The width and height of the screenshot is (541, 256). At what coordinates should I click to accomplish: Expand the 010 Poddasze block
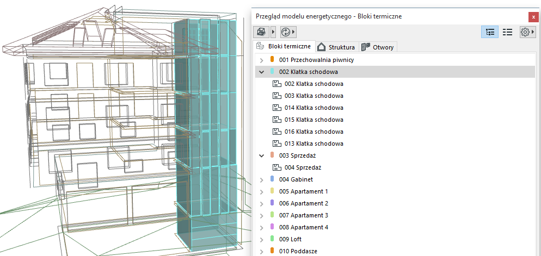262,251
